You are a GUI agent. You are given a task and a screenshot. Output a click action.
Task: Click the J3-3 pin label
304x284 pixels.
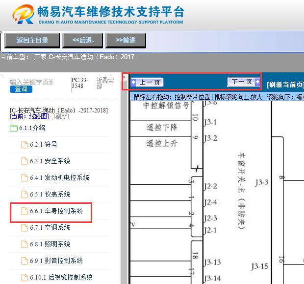(x=262, y=183)
